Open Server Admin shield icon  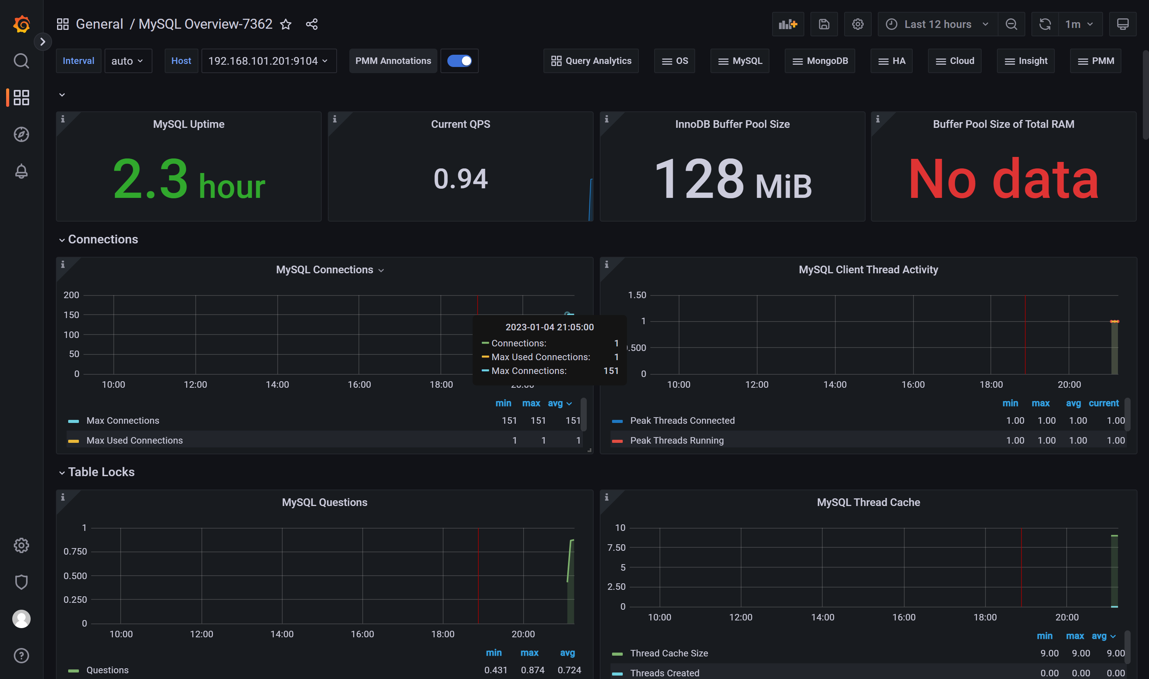coord(21,582)
